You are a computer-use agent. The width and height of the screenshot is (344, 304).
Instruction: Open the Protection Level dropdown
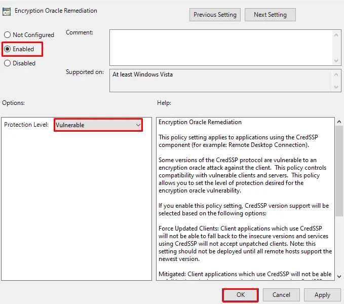pyautogui.click(x=98, y=125)
